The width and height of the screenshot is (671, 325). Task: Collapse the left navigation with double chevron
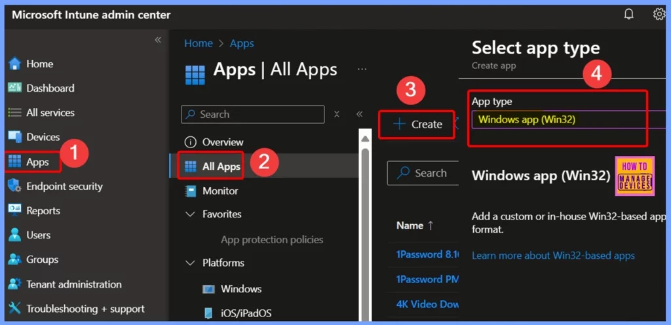pos(158,40)
